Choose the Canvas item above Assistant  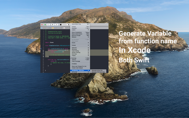(x=80, y=26)
